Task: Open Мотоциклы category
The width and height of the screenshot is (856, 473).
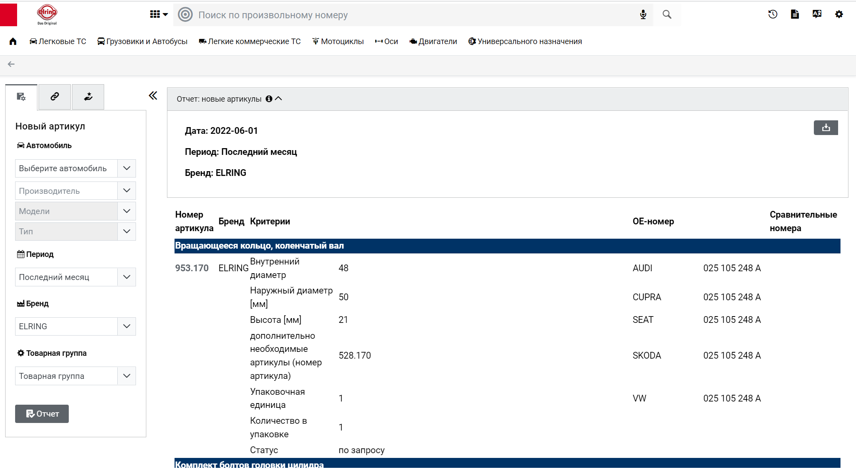Action: coord(338,41)
